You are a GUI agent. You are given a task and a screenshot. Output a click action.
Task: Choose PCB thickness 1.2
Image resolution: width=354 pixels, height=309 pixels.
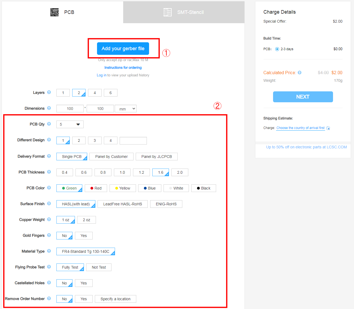[x=141, y=172]
